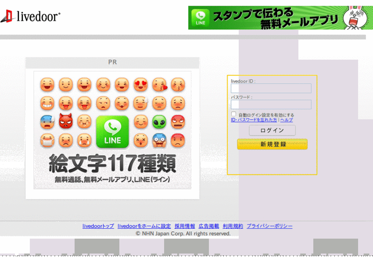373x261 pixels.
Task: Click the face mask emoji
Action: point(47,140)
